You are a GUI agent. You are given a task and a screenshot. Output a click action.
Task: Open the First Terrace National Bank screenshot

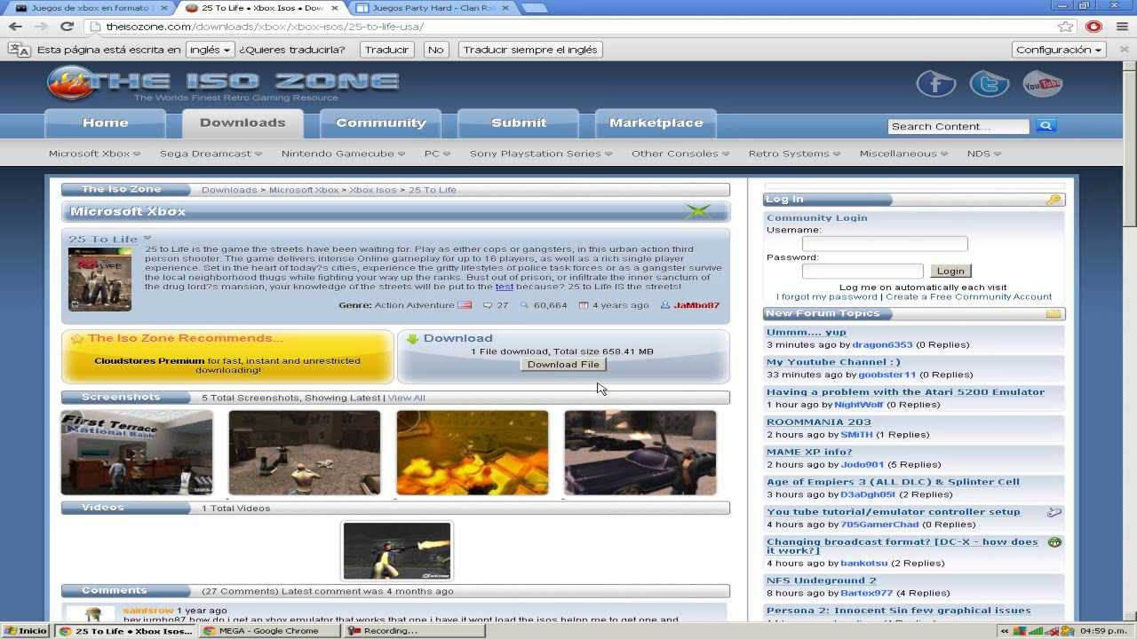tap(137, 453)
